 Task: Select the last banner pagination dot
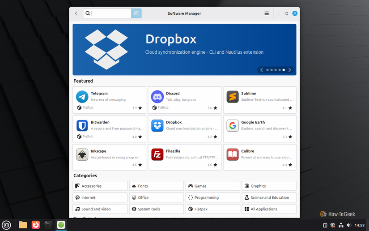284,70
